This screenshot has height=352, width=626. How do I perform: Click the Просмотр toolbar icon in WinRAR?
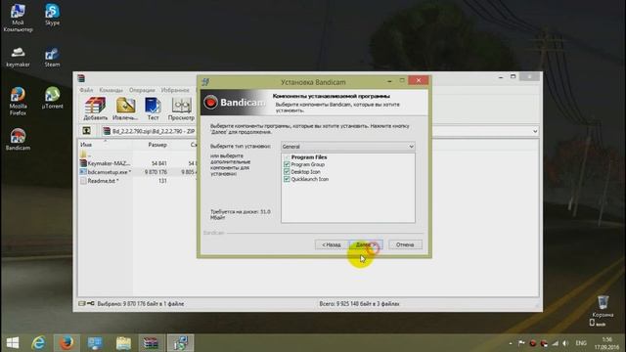[181, 109]
